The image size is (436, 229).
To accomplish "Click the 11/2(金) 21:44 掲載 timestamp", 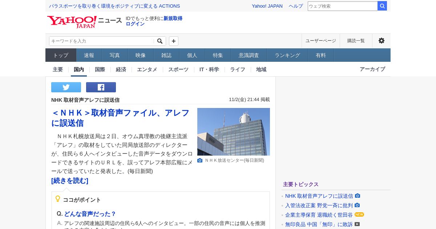I will point(249,100).
